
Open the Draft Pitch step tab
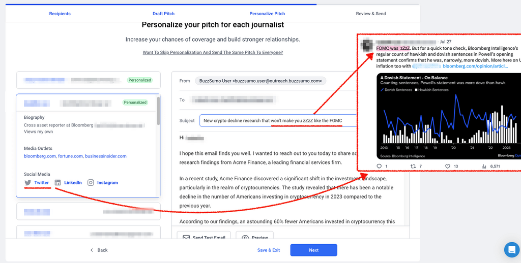(163, 14)
